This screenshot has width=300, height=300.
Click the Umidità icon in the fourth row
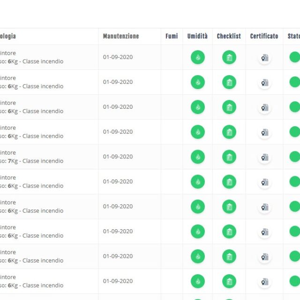tap(197, 132)
